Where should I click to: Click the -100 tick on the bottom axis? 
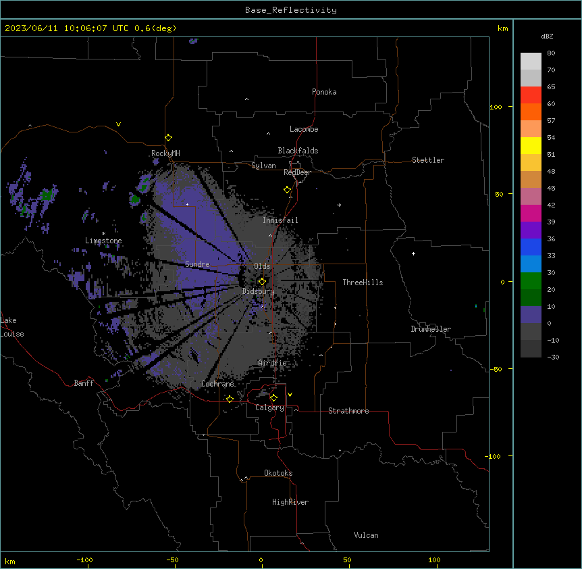(84, 560)
